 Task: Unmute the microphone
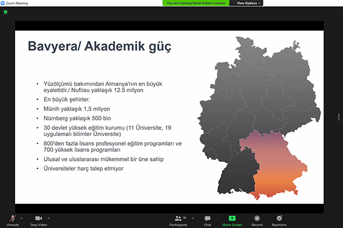pos(13,220)
